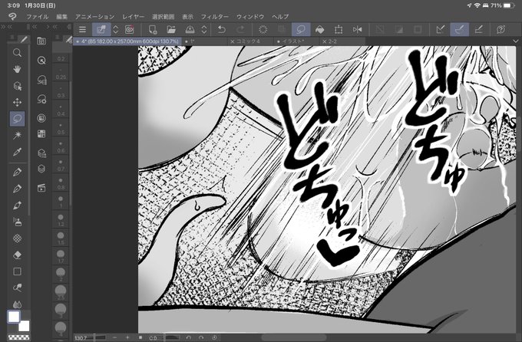Viewport: 522px width, 342px height.
Task: Open the レイヤー menu
Action: 133,16
